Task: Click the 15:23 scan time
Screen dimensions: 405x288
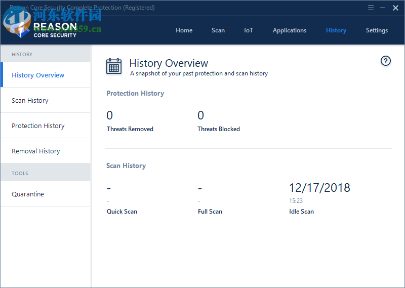Action: [296, 201]
